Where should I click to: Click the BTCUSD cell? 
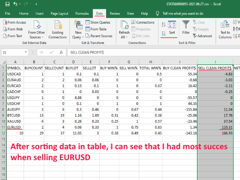15,115
